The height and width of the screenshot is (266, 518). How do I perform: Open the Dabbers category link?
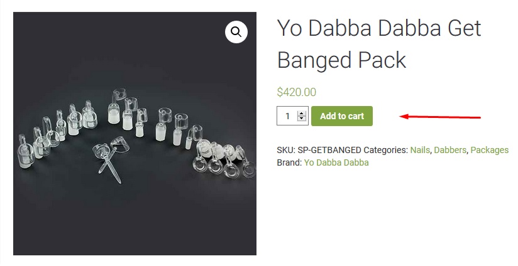(x=450, y=150)
